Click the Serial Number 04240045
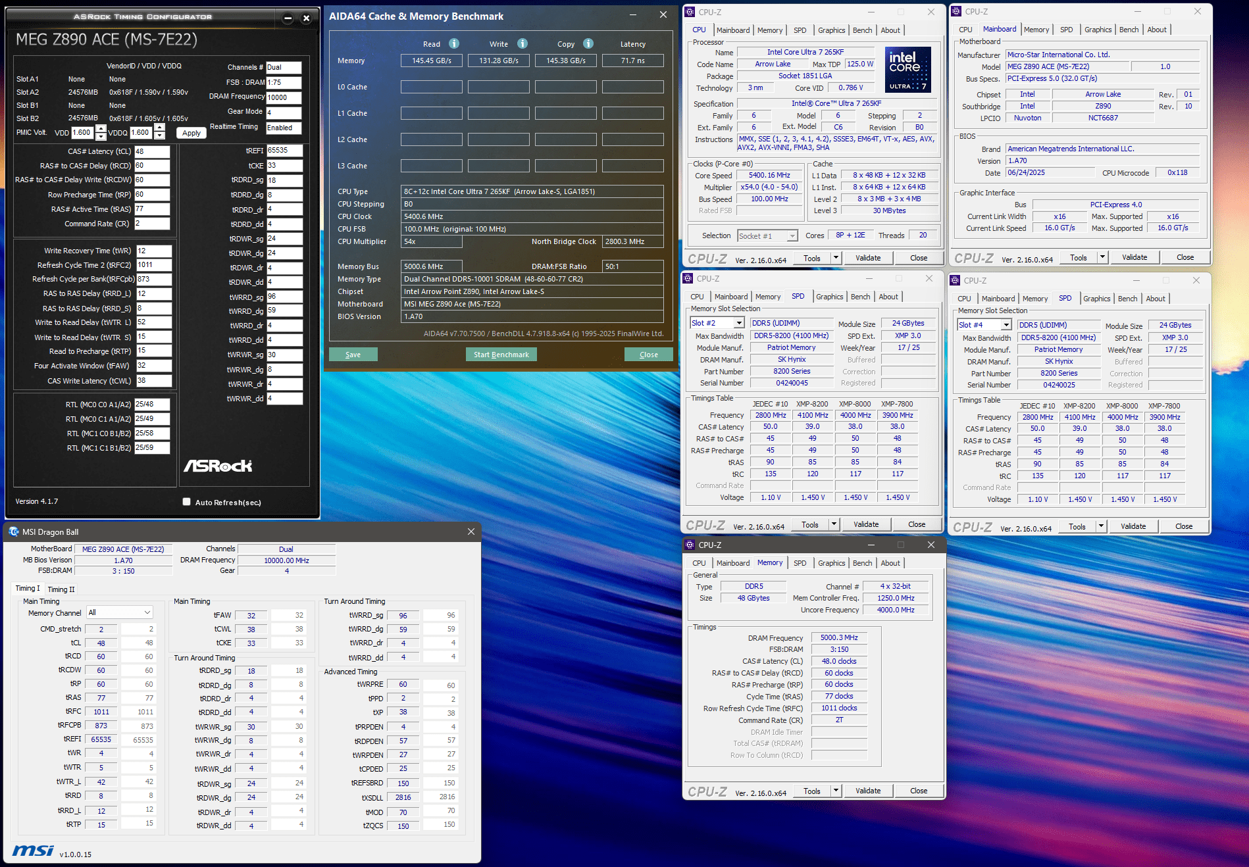 (x=792, y=383)
